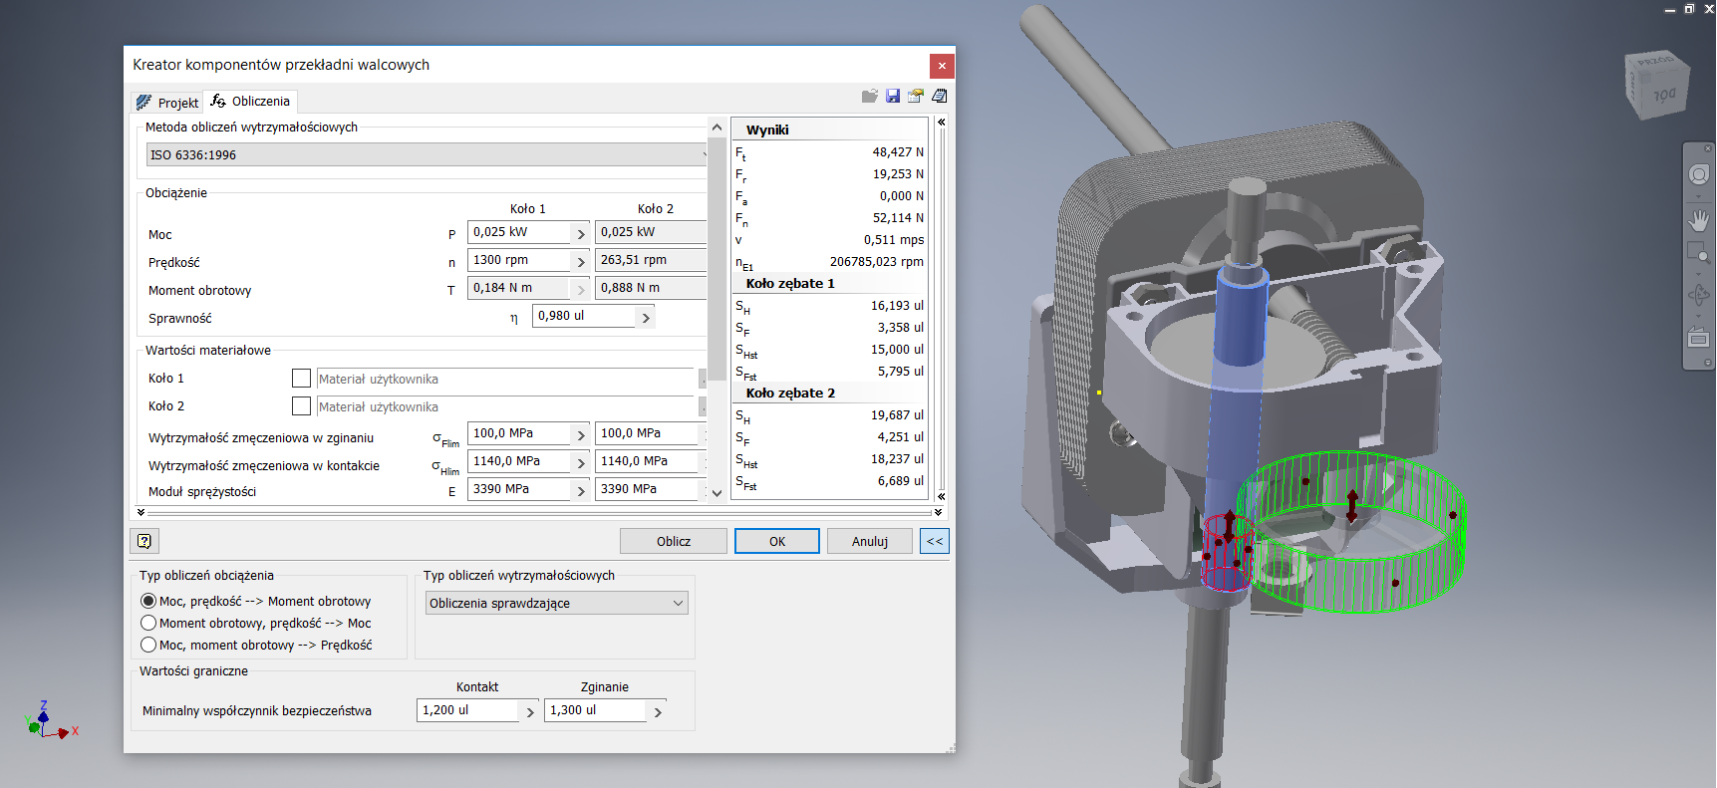Expand arrow beside Kontakt 1,200 ul field
The image size is (1717, 788).
click(x=530, y=712)
